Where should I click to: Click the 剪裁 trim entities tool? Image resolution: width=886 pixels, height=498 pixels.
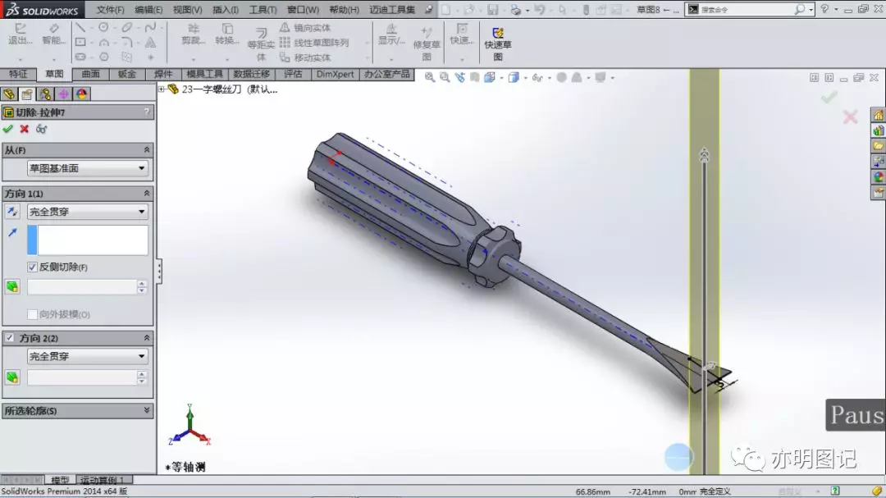pyautogui.click(x=194, y=34)
